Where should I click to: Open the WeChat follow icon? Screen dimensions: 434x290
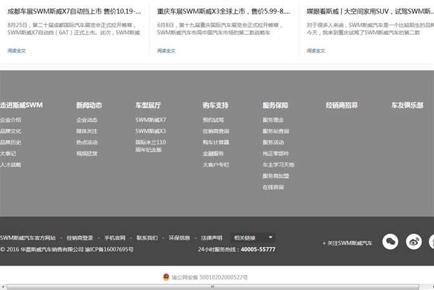pos(390,241)
